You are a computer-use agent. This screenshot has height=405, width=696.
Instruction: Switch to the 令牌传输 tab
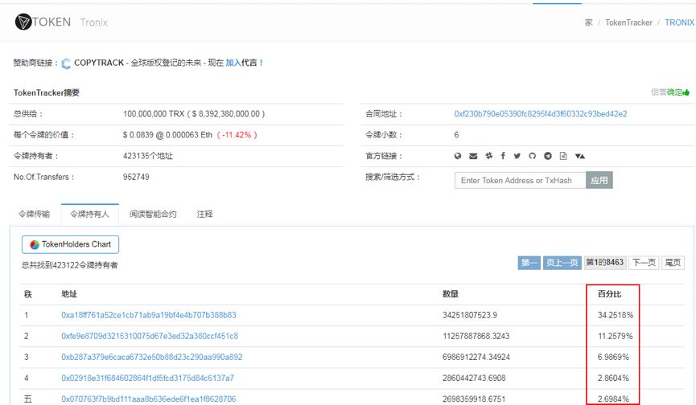[34, 214]
